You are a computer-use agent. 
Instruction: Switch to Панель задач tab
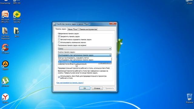point(61,29)
